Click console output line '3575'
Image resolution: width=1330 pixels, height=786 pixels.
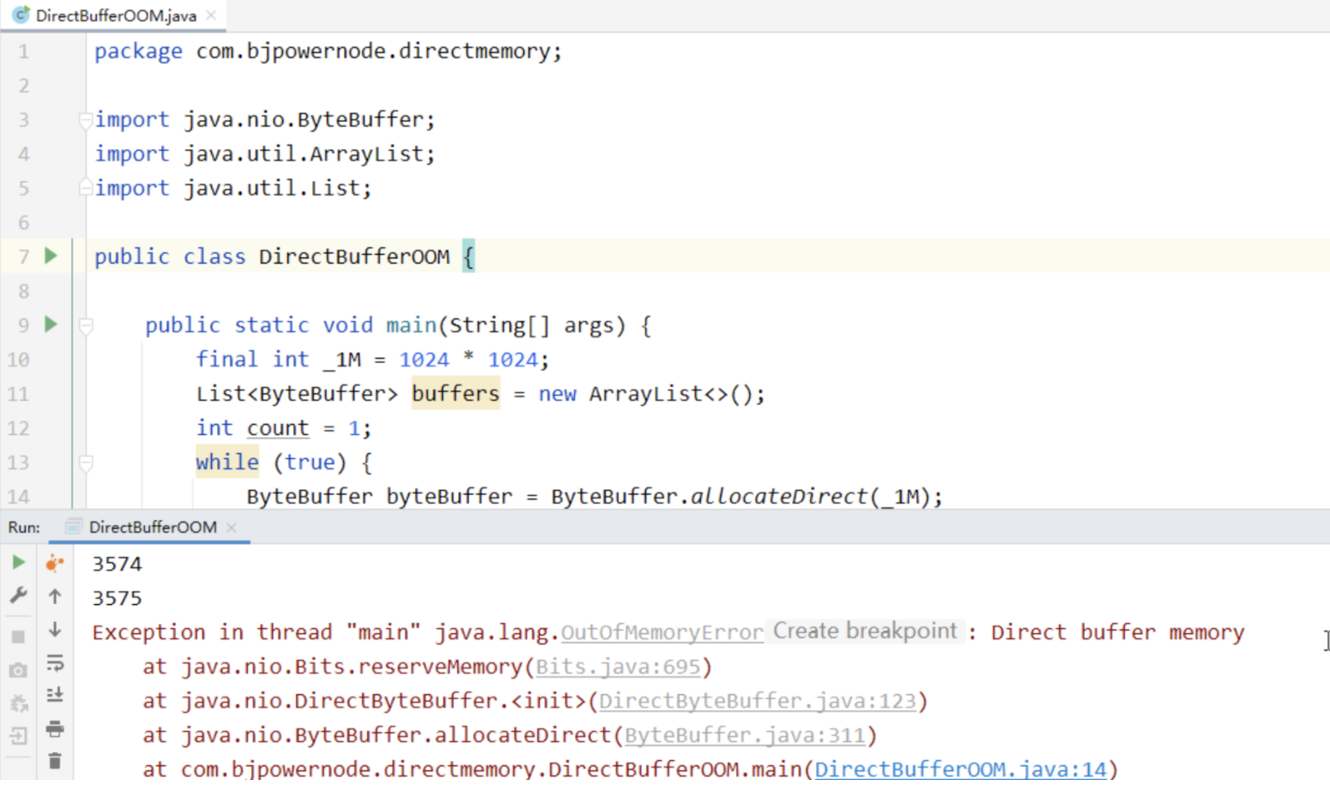pos(118,598)
